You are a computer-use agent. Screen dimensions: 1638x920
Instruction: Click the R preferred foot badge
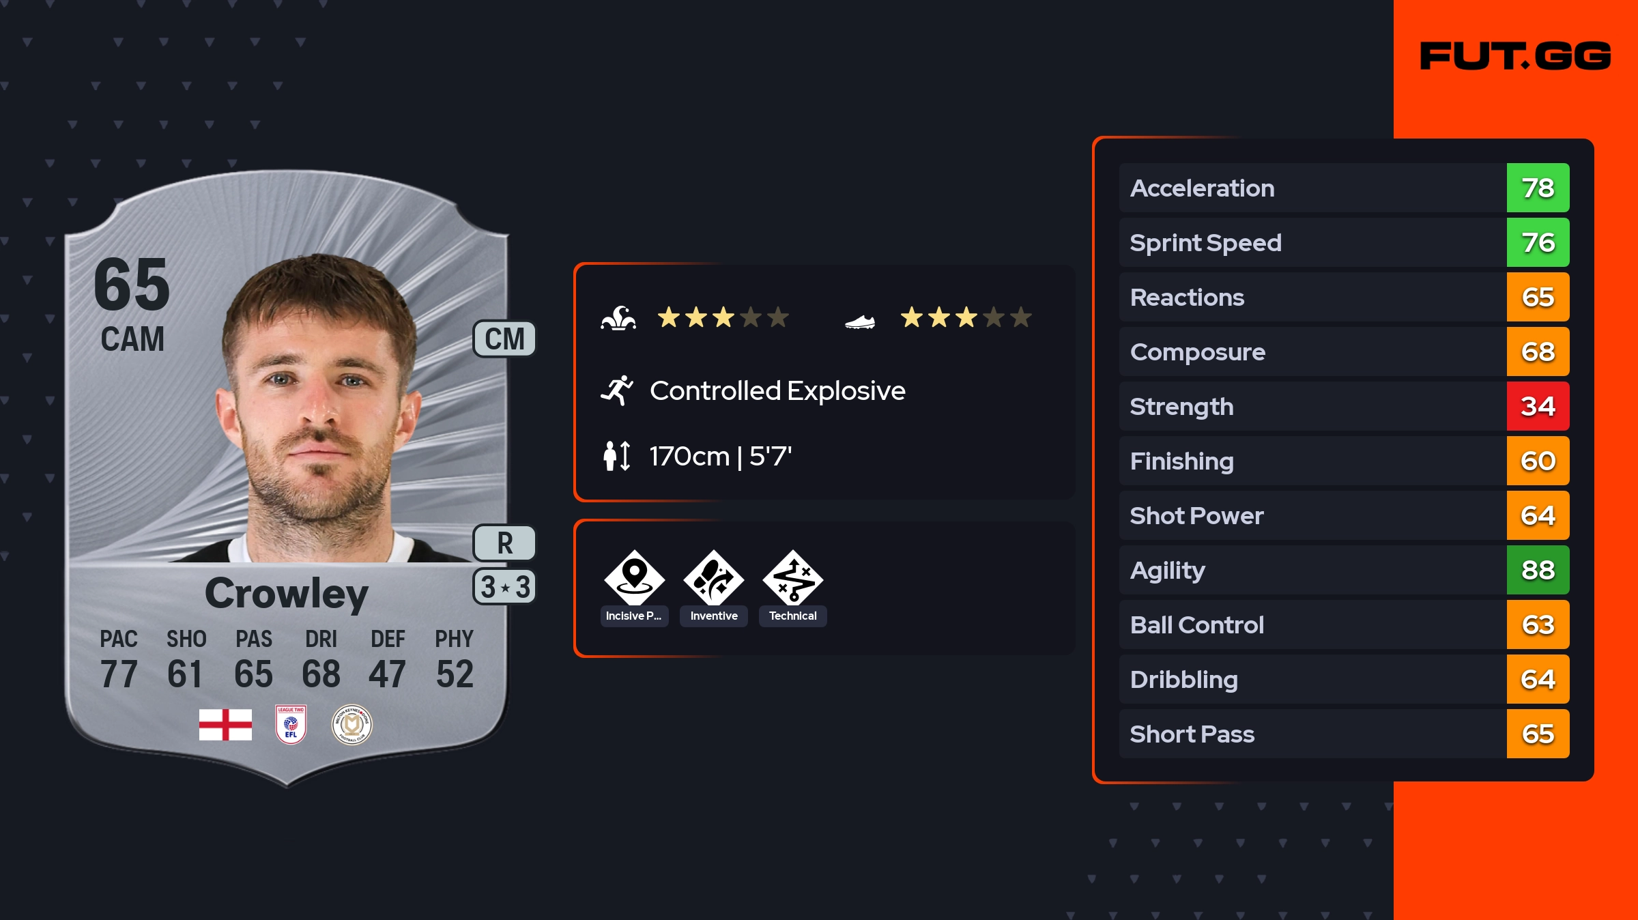504,543
